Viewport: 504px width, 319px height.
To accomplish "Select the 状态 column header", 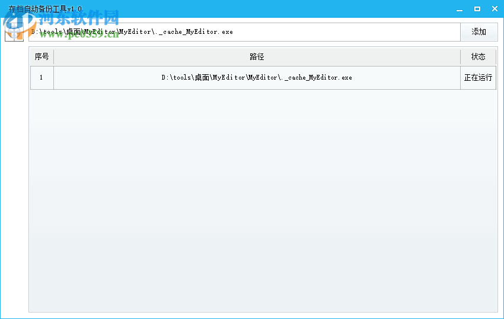I will [x=479, y=56].
